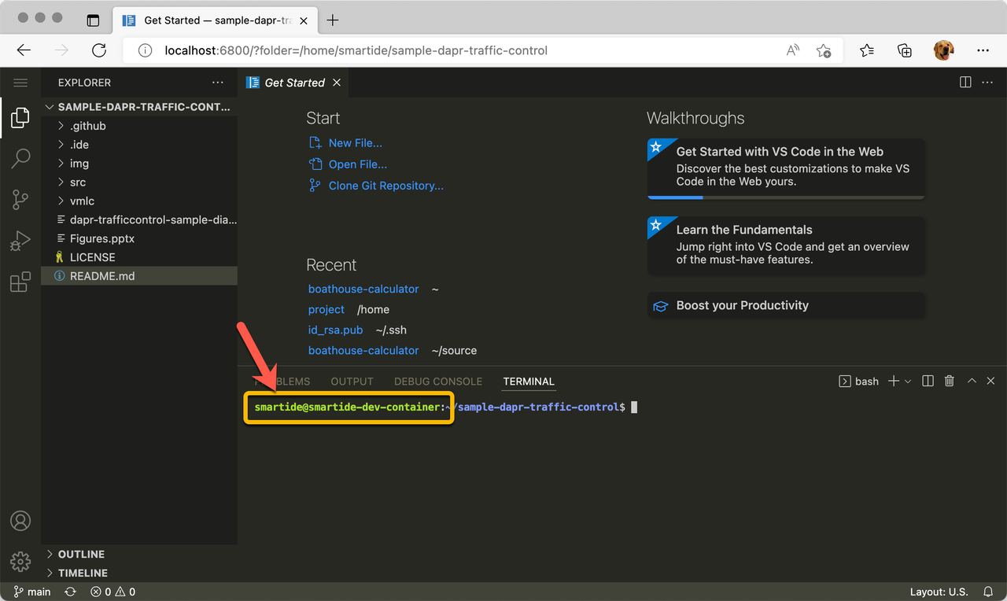This screenshot has width=1007, height=601.
Task: Close the terminal panel
Action: (991, 381)
